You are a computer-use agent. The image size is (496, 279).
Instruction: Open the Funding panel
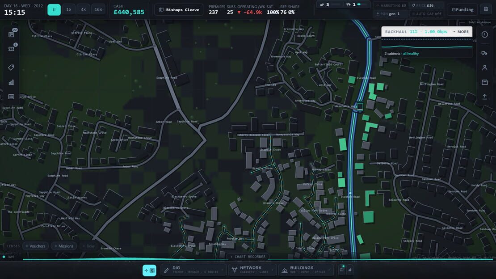(x=462, y=9)
